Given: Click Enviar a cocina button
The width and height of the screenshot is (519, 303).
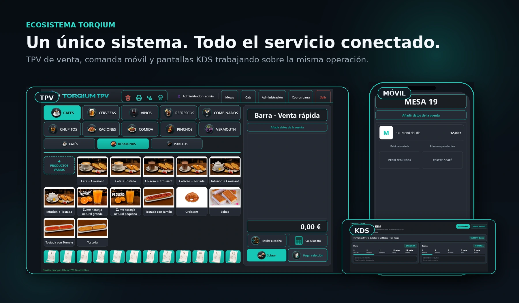Looking at the screenshot, I should 266,241.
